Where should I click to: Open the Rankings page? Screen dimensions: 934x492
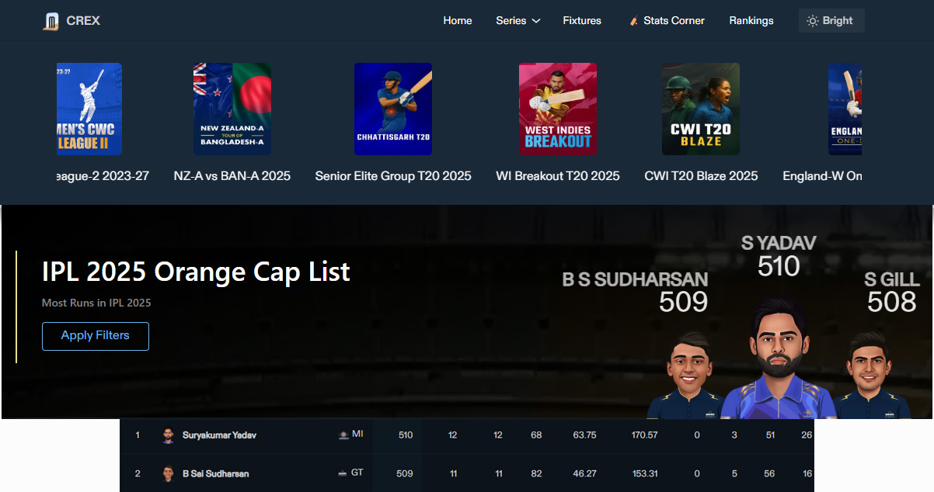pyautogui.click(x=751, y=21)
